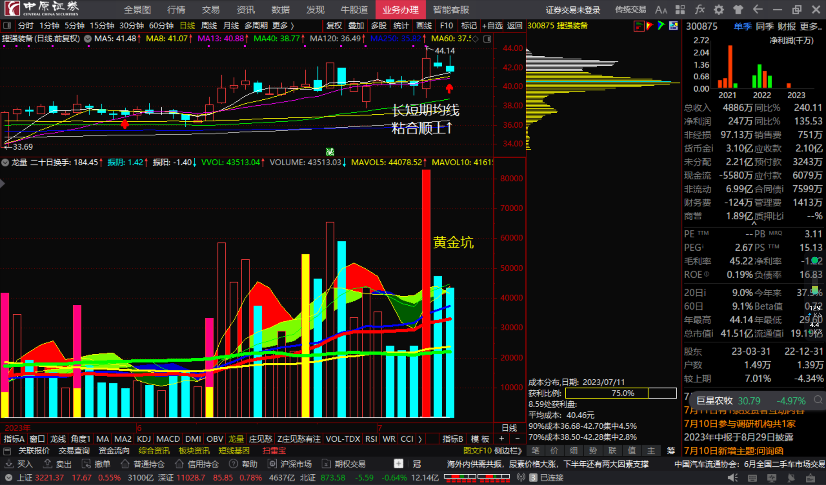Open the formula fx tool

[x=700, y=9]
